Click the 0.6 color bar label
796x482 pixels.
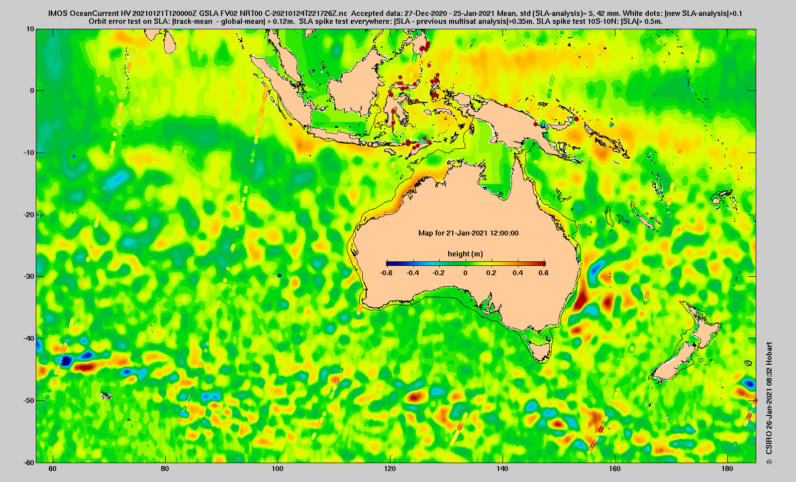[543, 273]
